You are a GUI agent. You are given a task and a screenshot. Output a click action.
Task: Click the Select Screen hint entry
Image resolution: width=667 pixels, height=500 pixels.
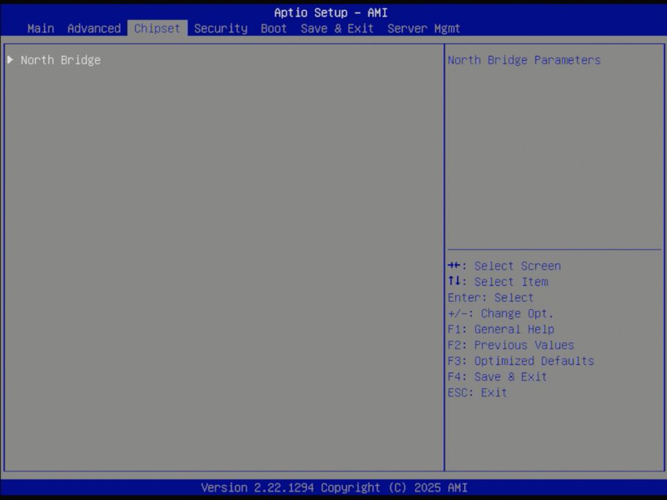click(x=504, y=266)
